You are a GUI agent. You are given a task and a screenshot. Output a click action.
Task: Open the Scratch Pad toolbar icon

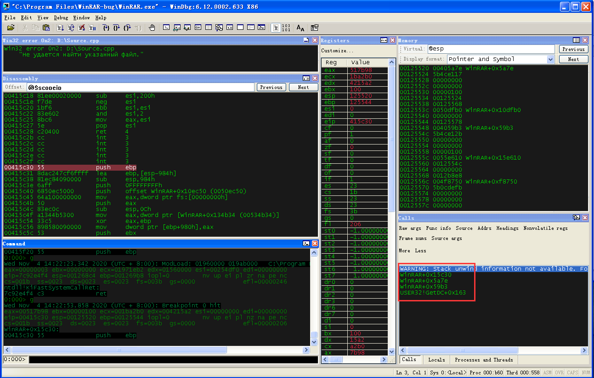pos(240,28)
